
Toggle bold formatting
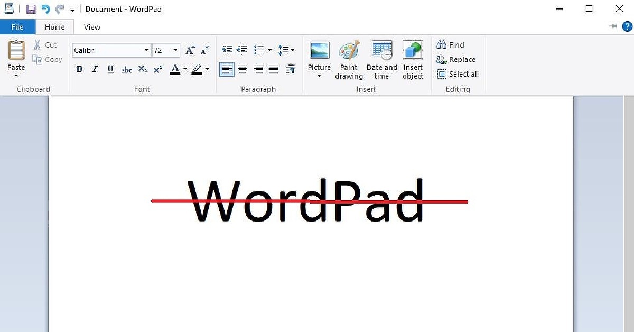pyautogui.click(x=79, y=69)
